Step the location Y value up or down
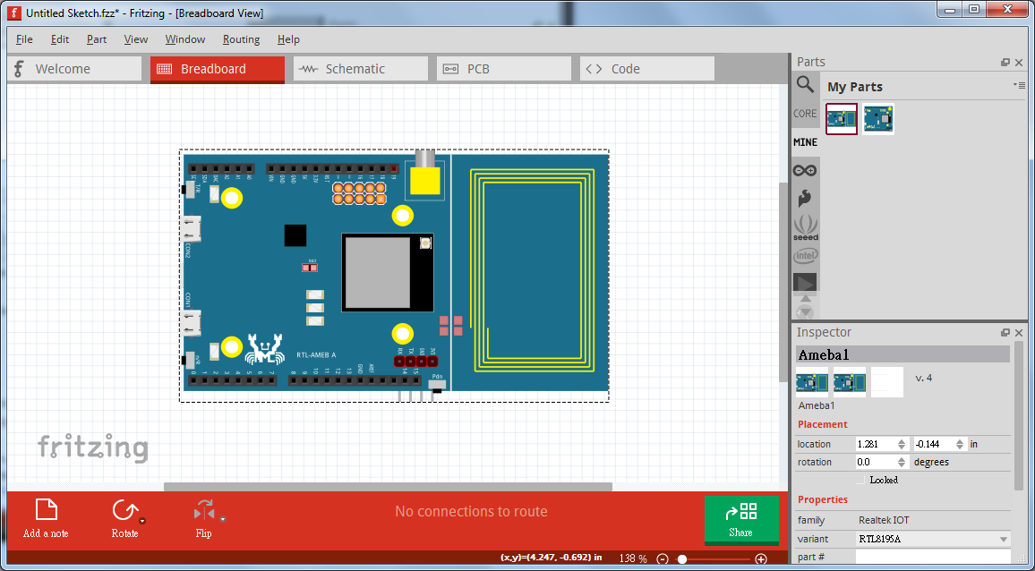 [960, 444]
